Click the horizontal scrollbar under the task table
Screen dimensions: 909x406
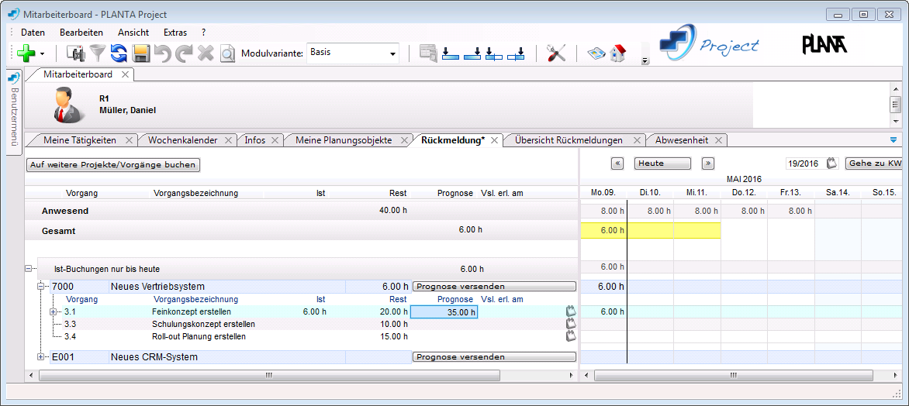(268, 375)
